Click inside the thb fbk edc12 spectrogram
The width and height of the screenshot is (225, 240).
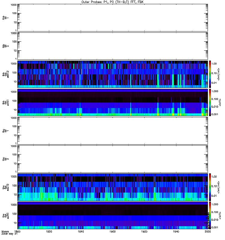[x=112, y=74]
